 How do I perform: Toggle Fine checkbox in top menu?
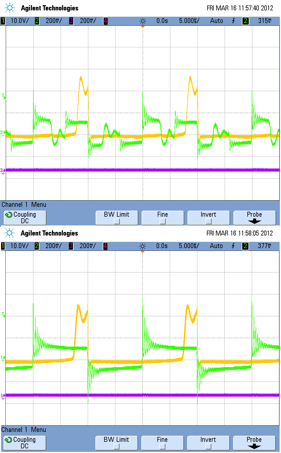click(x=163, y=221)
